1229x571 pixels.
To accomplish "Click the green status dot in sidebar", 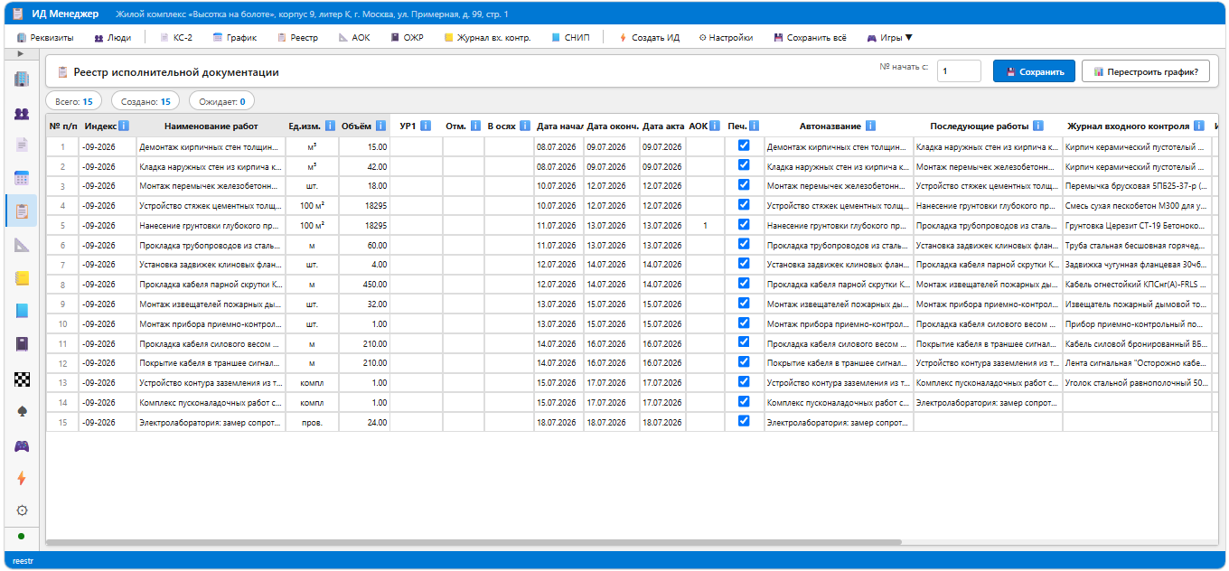I will [21, 536].
